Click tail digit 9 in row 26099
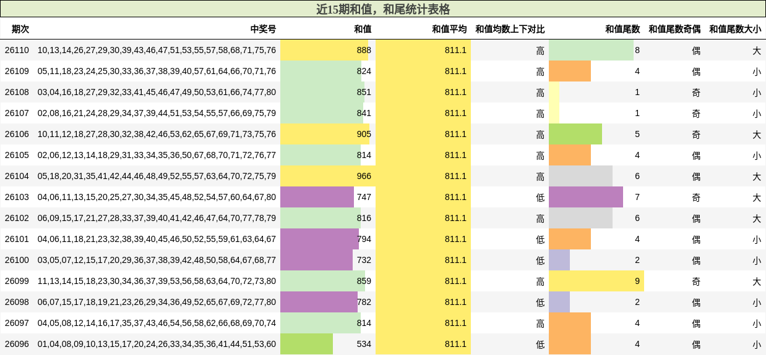Image resolution: width=766 pixels, height=355 pixels. click(x=637, y=281)
